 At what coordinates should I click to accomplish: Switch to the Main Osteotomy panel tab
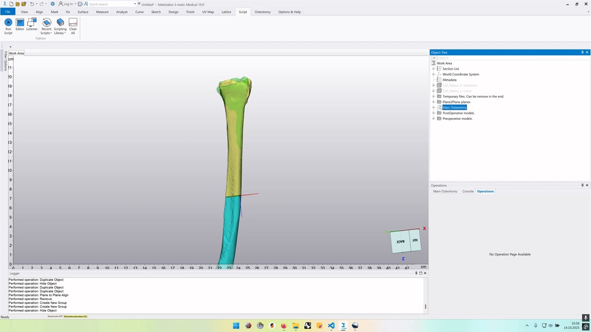(445, 191)
